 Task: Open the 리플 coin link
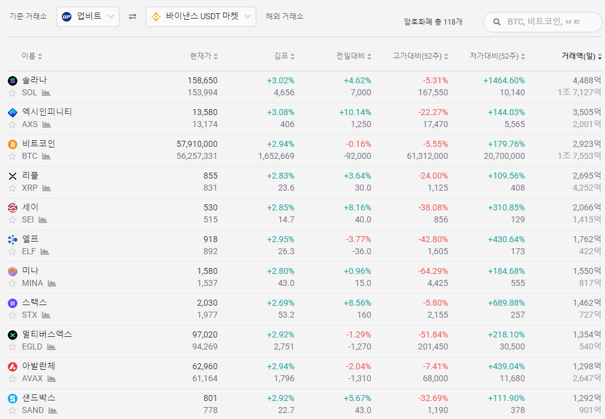(x=30, y=176)
